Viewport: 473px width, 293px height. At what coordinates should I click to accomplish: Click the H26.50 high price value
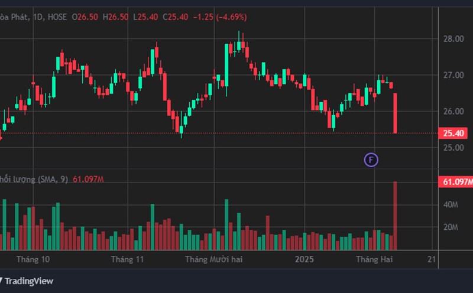115,17
